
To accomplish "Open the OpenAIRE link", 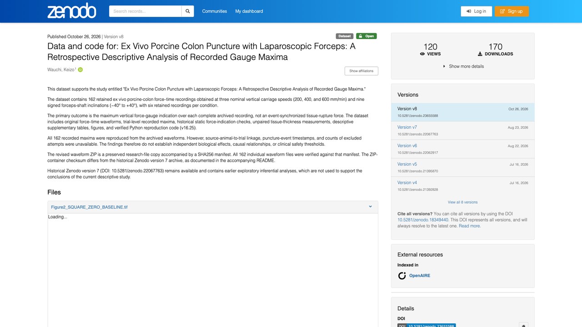I will click(420, 276).
